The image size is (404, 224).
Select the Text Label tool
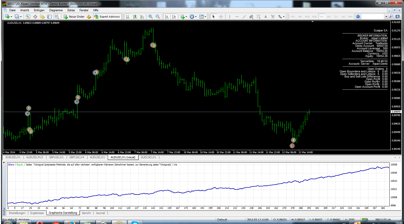tap(273, 17)
